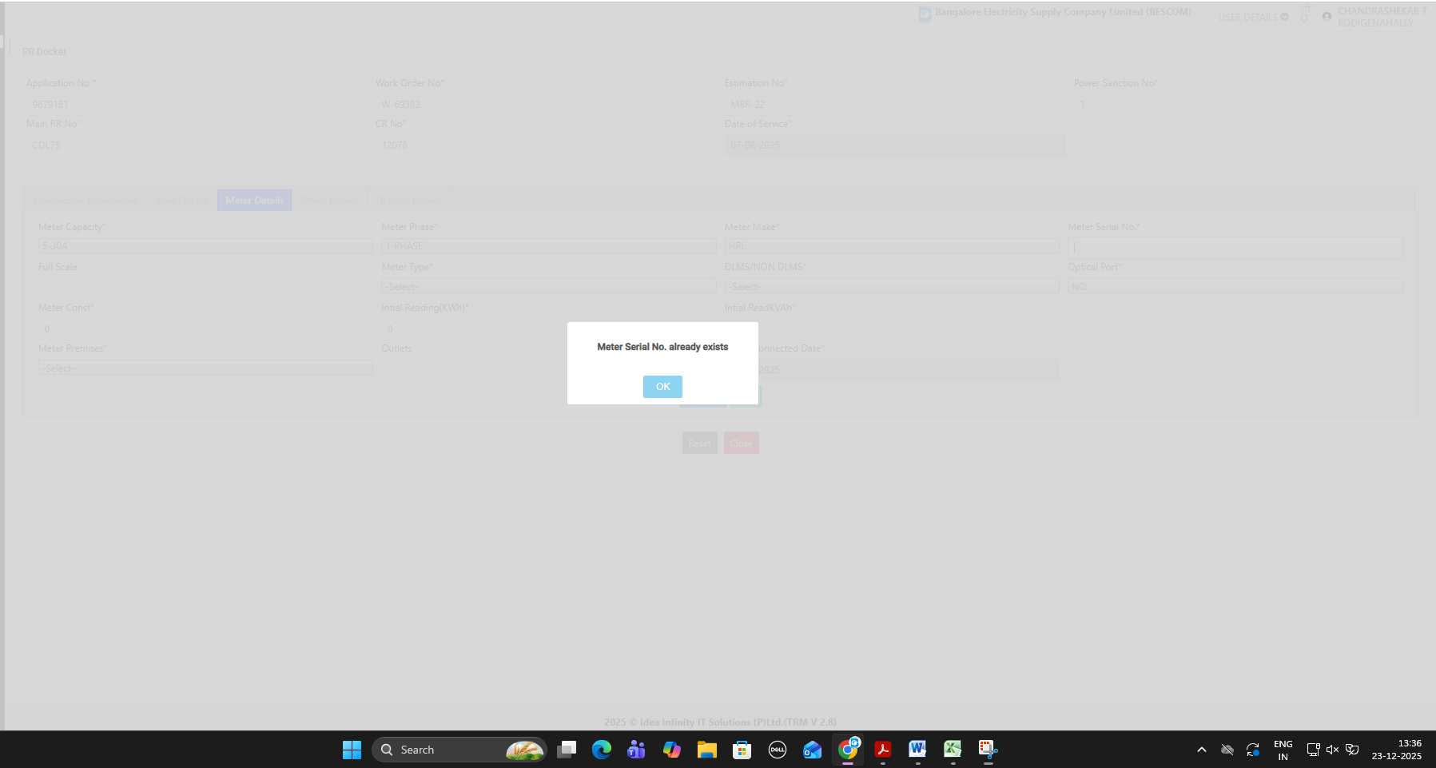Viewport: 1436px width, 768px height.
Task: Launch Microsoft Edge from the taskbar
Action: tap(602, 750)
